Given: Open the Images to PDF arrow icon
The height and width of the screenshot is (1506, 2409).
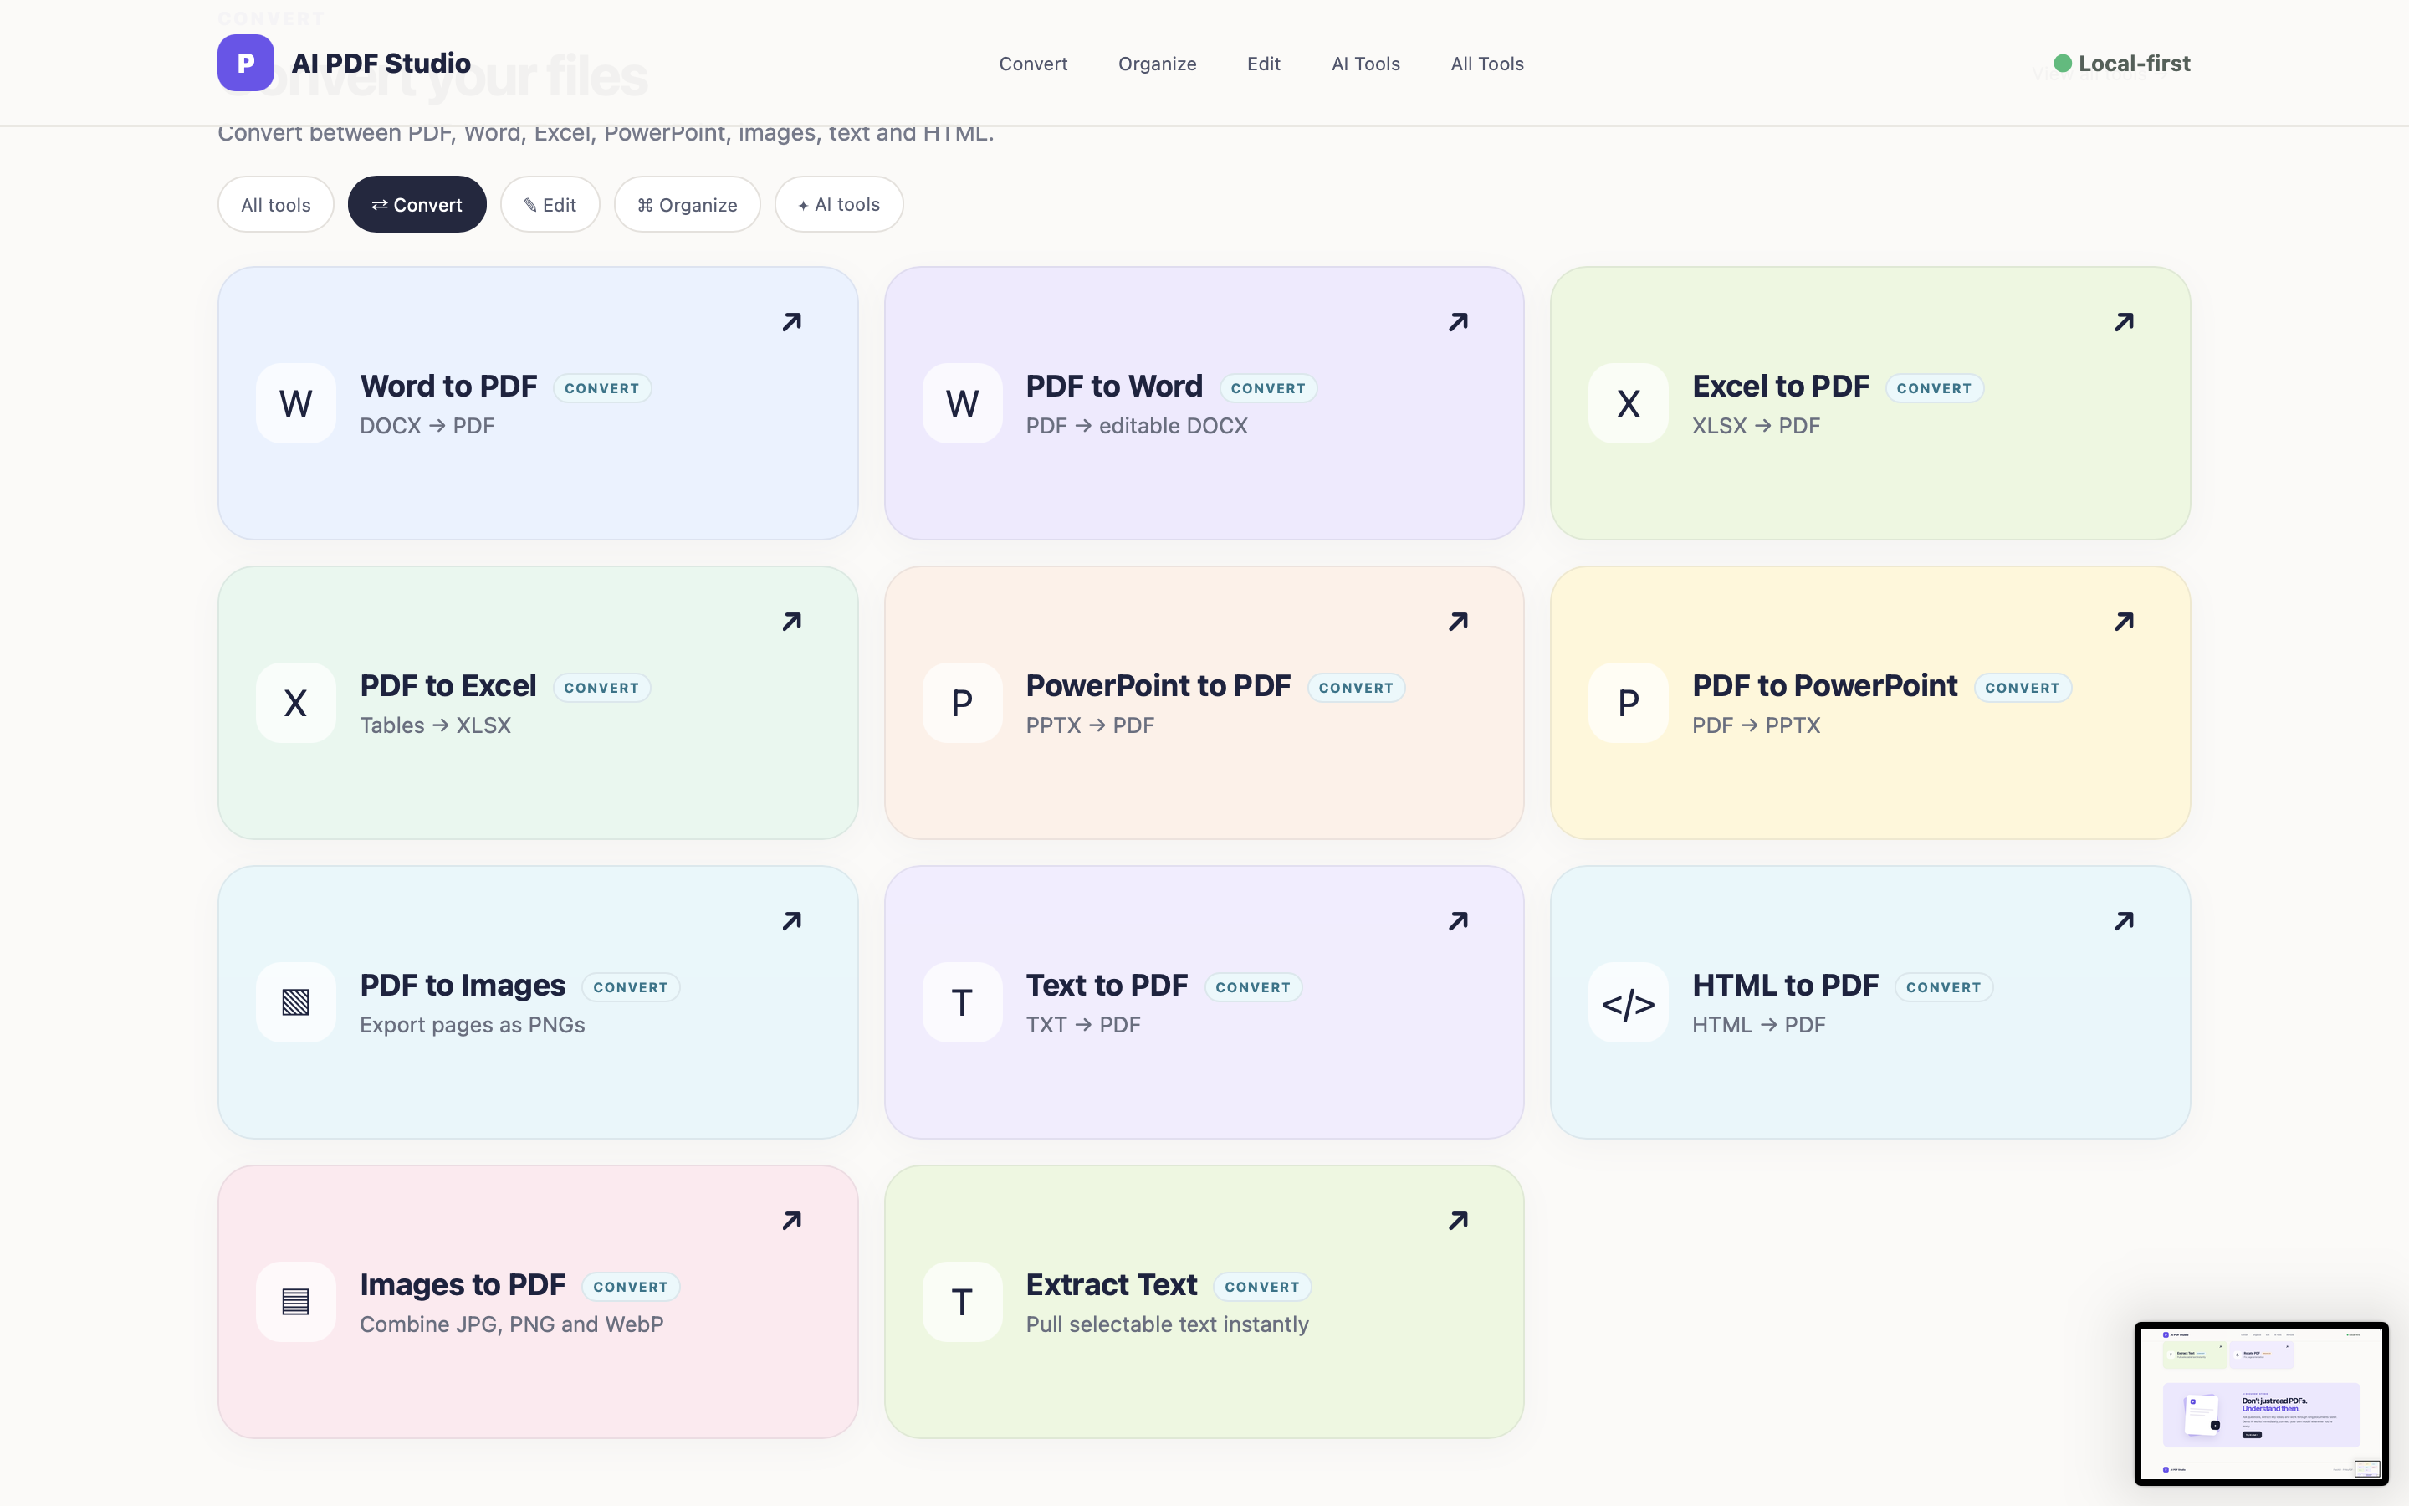Looking at the screenshot, I should click(791, 1220).
